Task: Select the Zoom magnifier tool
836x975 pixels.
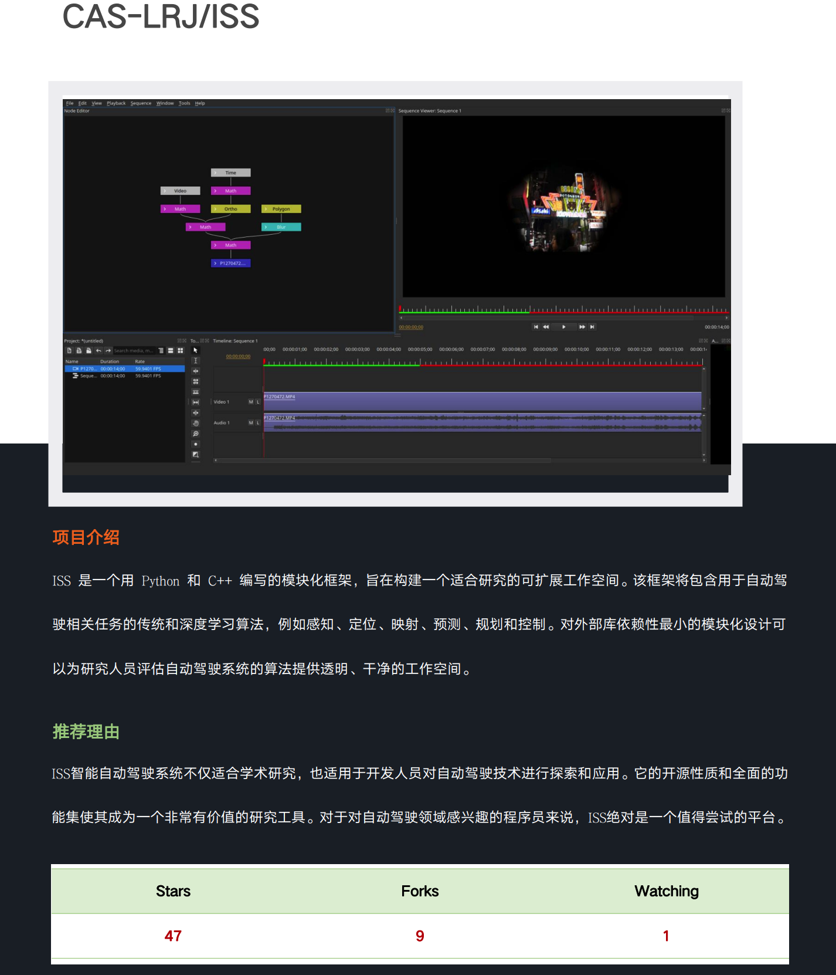Action: pyautogui.click(x=196, y=434)
